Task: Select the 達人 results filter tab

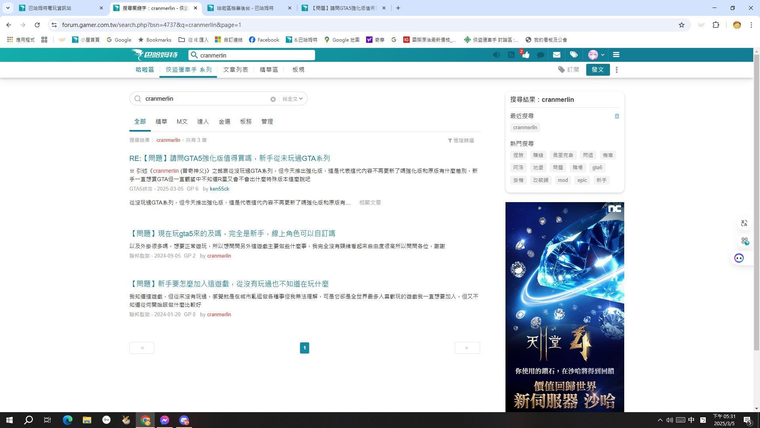Action: 203,122
